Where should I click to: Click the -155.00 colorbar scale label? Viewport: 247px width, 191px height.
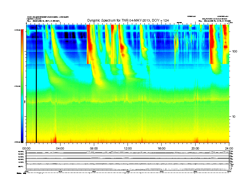pos(17,142)
